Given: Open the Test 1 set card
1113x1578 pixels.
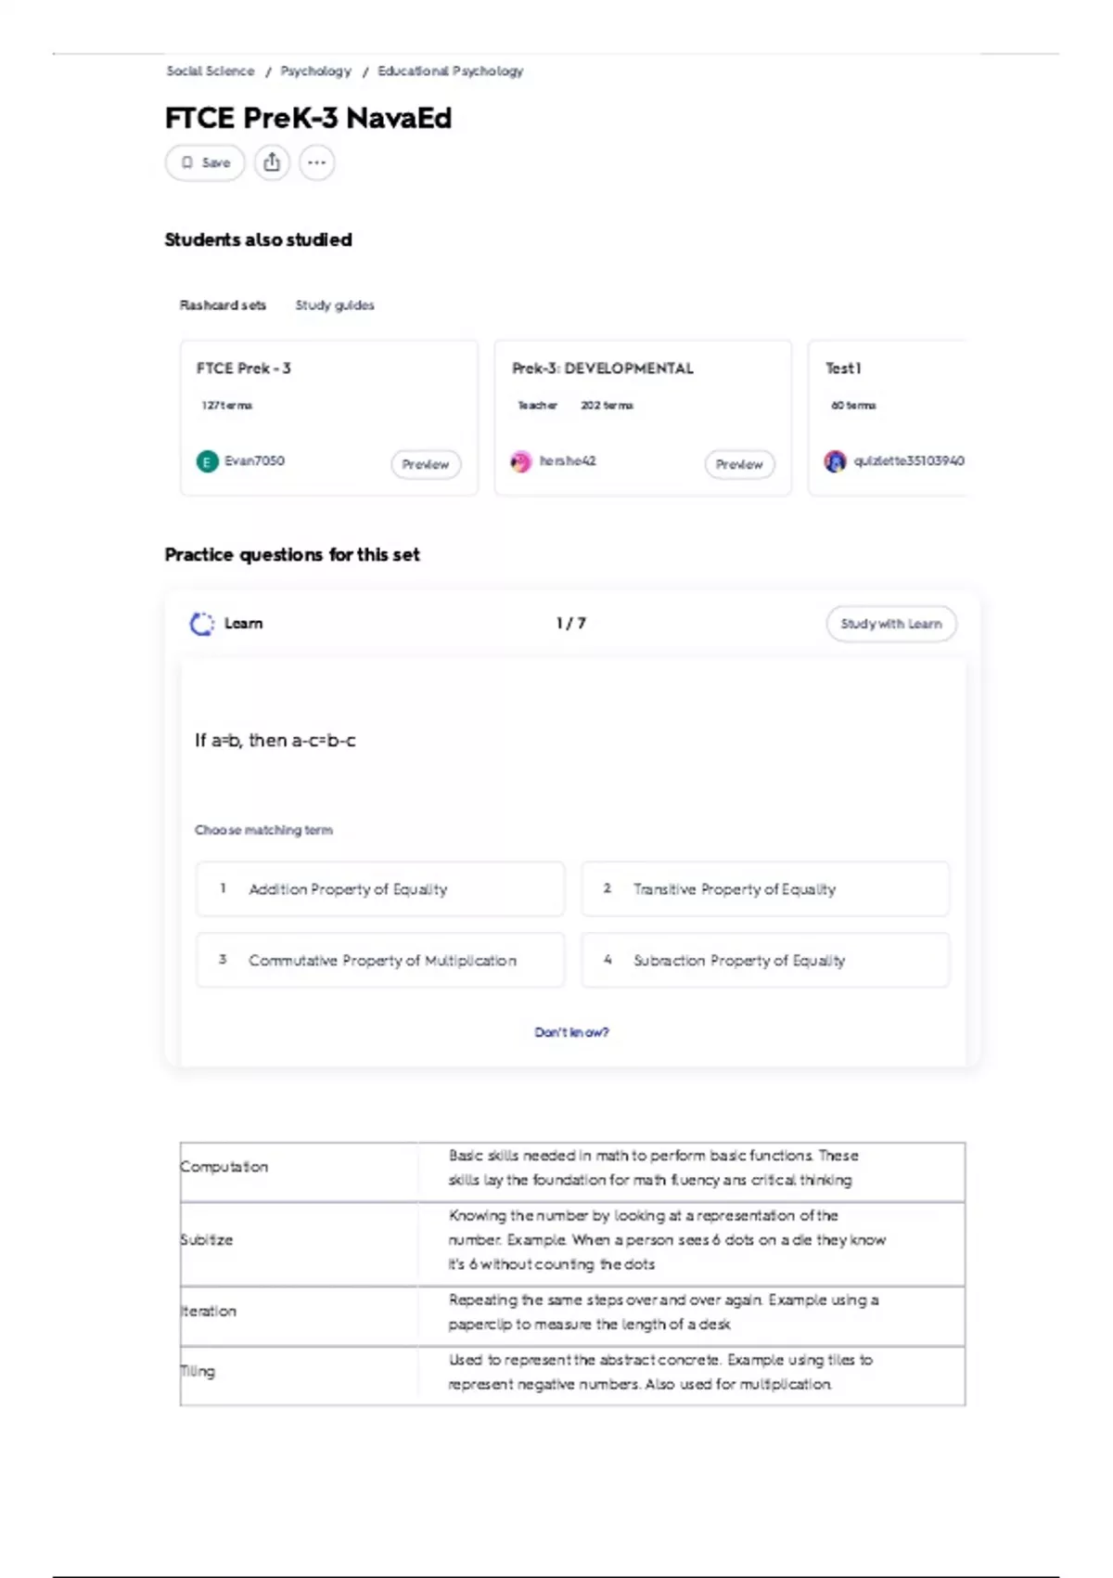Looking at the screenshot, I should [887, 418].
